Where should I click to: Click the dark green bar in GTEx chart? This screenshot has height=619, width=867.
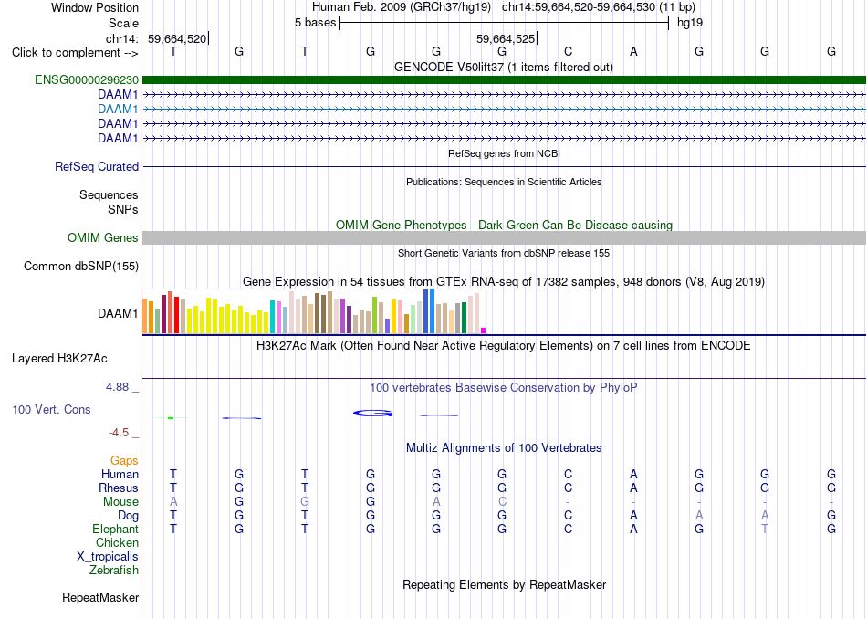(464, 318)
